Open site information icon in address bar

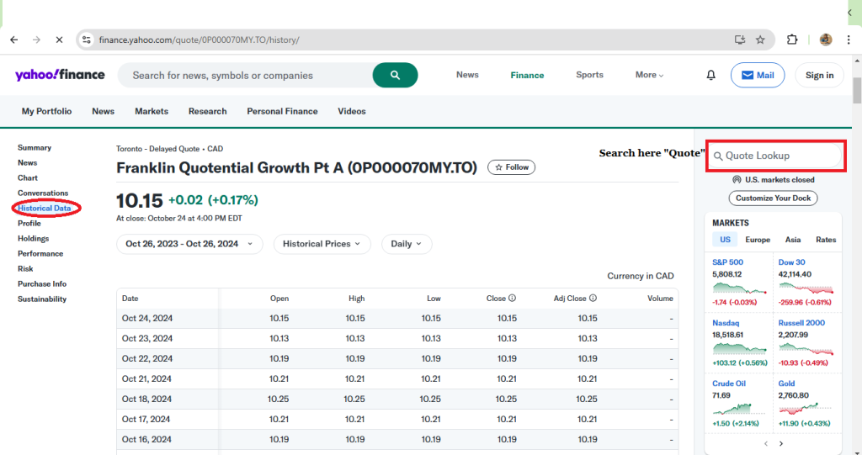pyautogui.click(x=87, y=40)
